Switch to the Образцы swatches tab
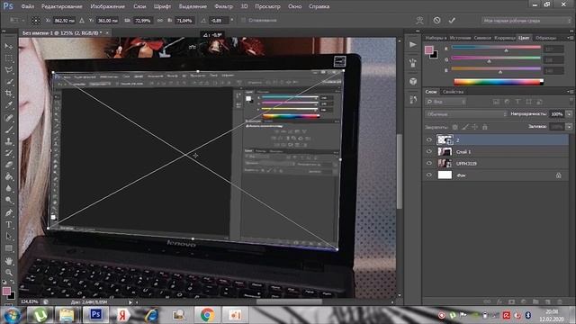 pos(546,38)
